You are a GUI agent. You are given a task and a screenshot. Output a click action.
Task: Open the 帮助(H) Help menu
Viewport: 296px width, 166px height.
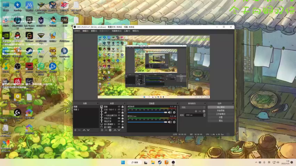pyautogui.click(x=135, y=31)
